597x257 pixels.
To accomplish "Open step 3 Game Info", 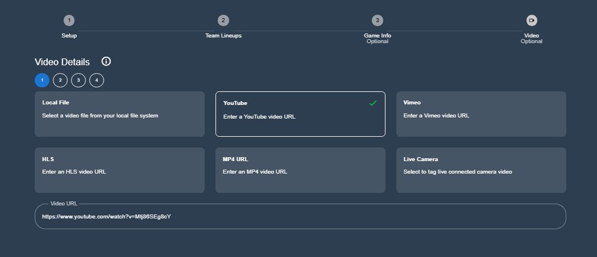I will (x=377, y=20).
